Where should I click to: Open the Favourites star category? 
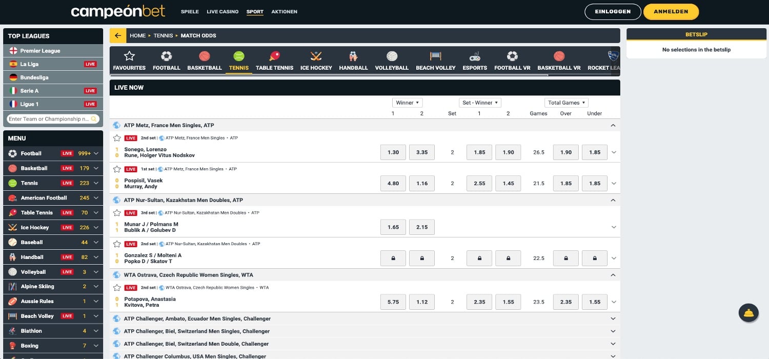point(129,61)
